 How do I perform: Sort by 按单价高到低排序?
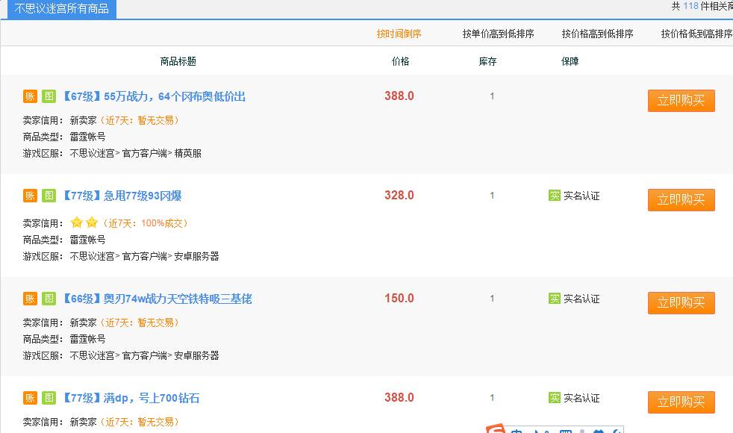[498, 34]
